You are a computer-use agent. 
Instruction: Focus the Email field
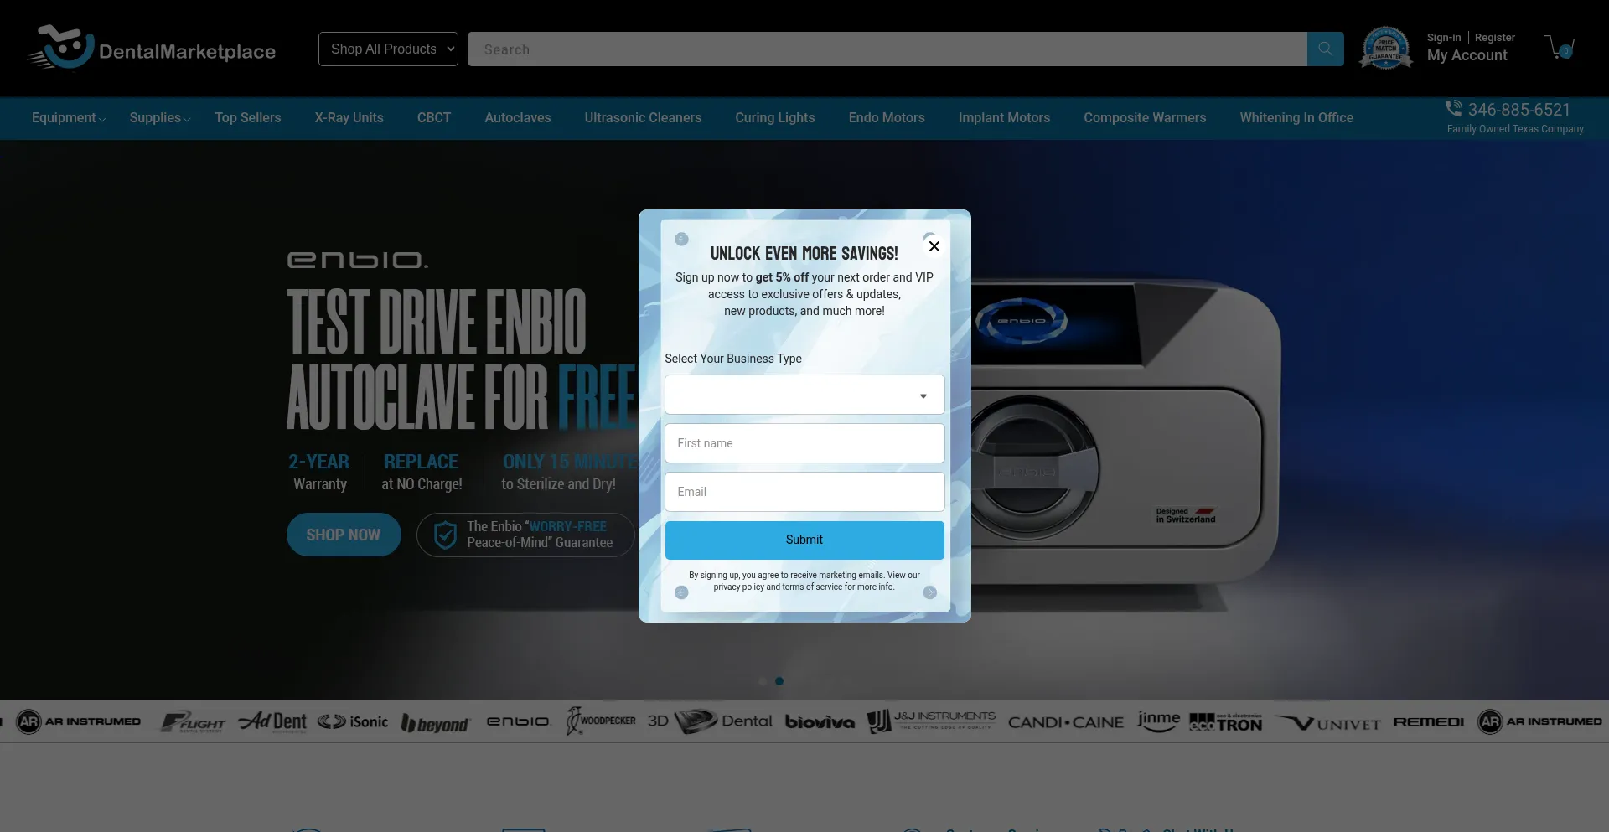tap(804, 492)
